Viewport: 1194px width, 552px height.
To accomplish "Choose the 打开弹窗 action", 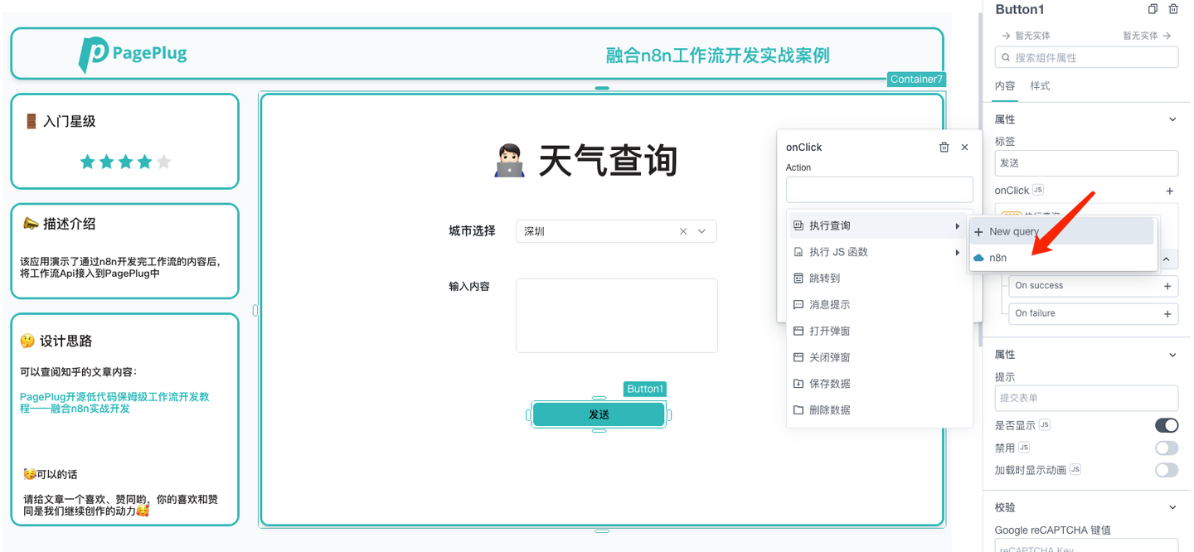I will click(878, 331).
